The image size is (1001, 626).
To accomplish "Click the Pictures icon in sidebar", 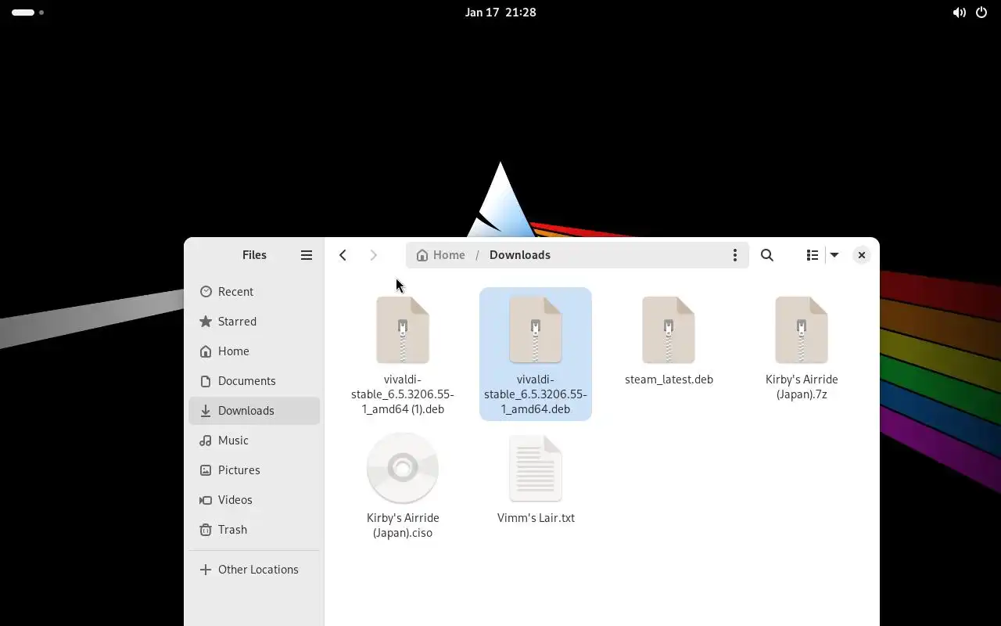I will pyautogui.click(x=206, y=469).
